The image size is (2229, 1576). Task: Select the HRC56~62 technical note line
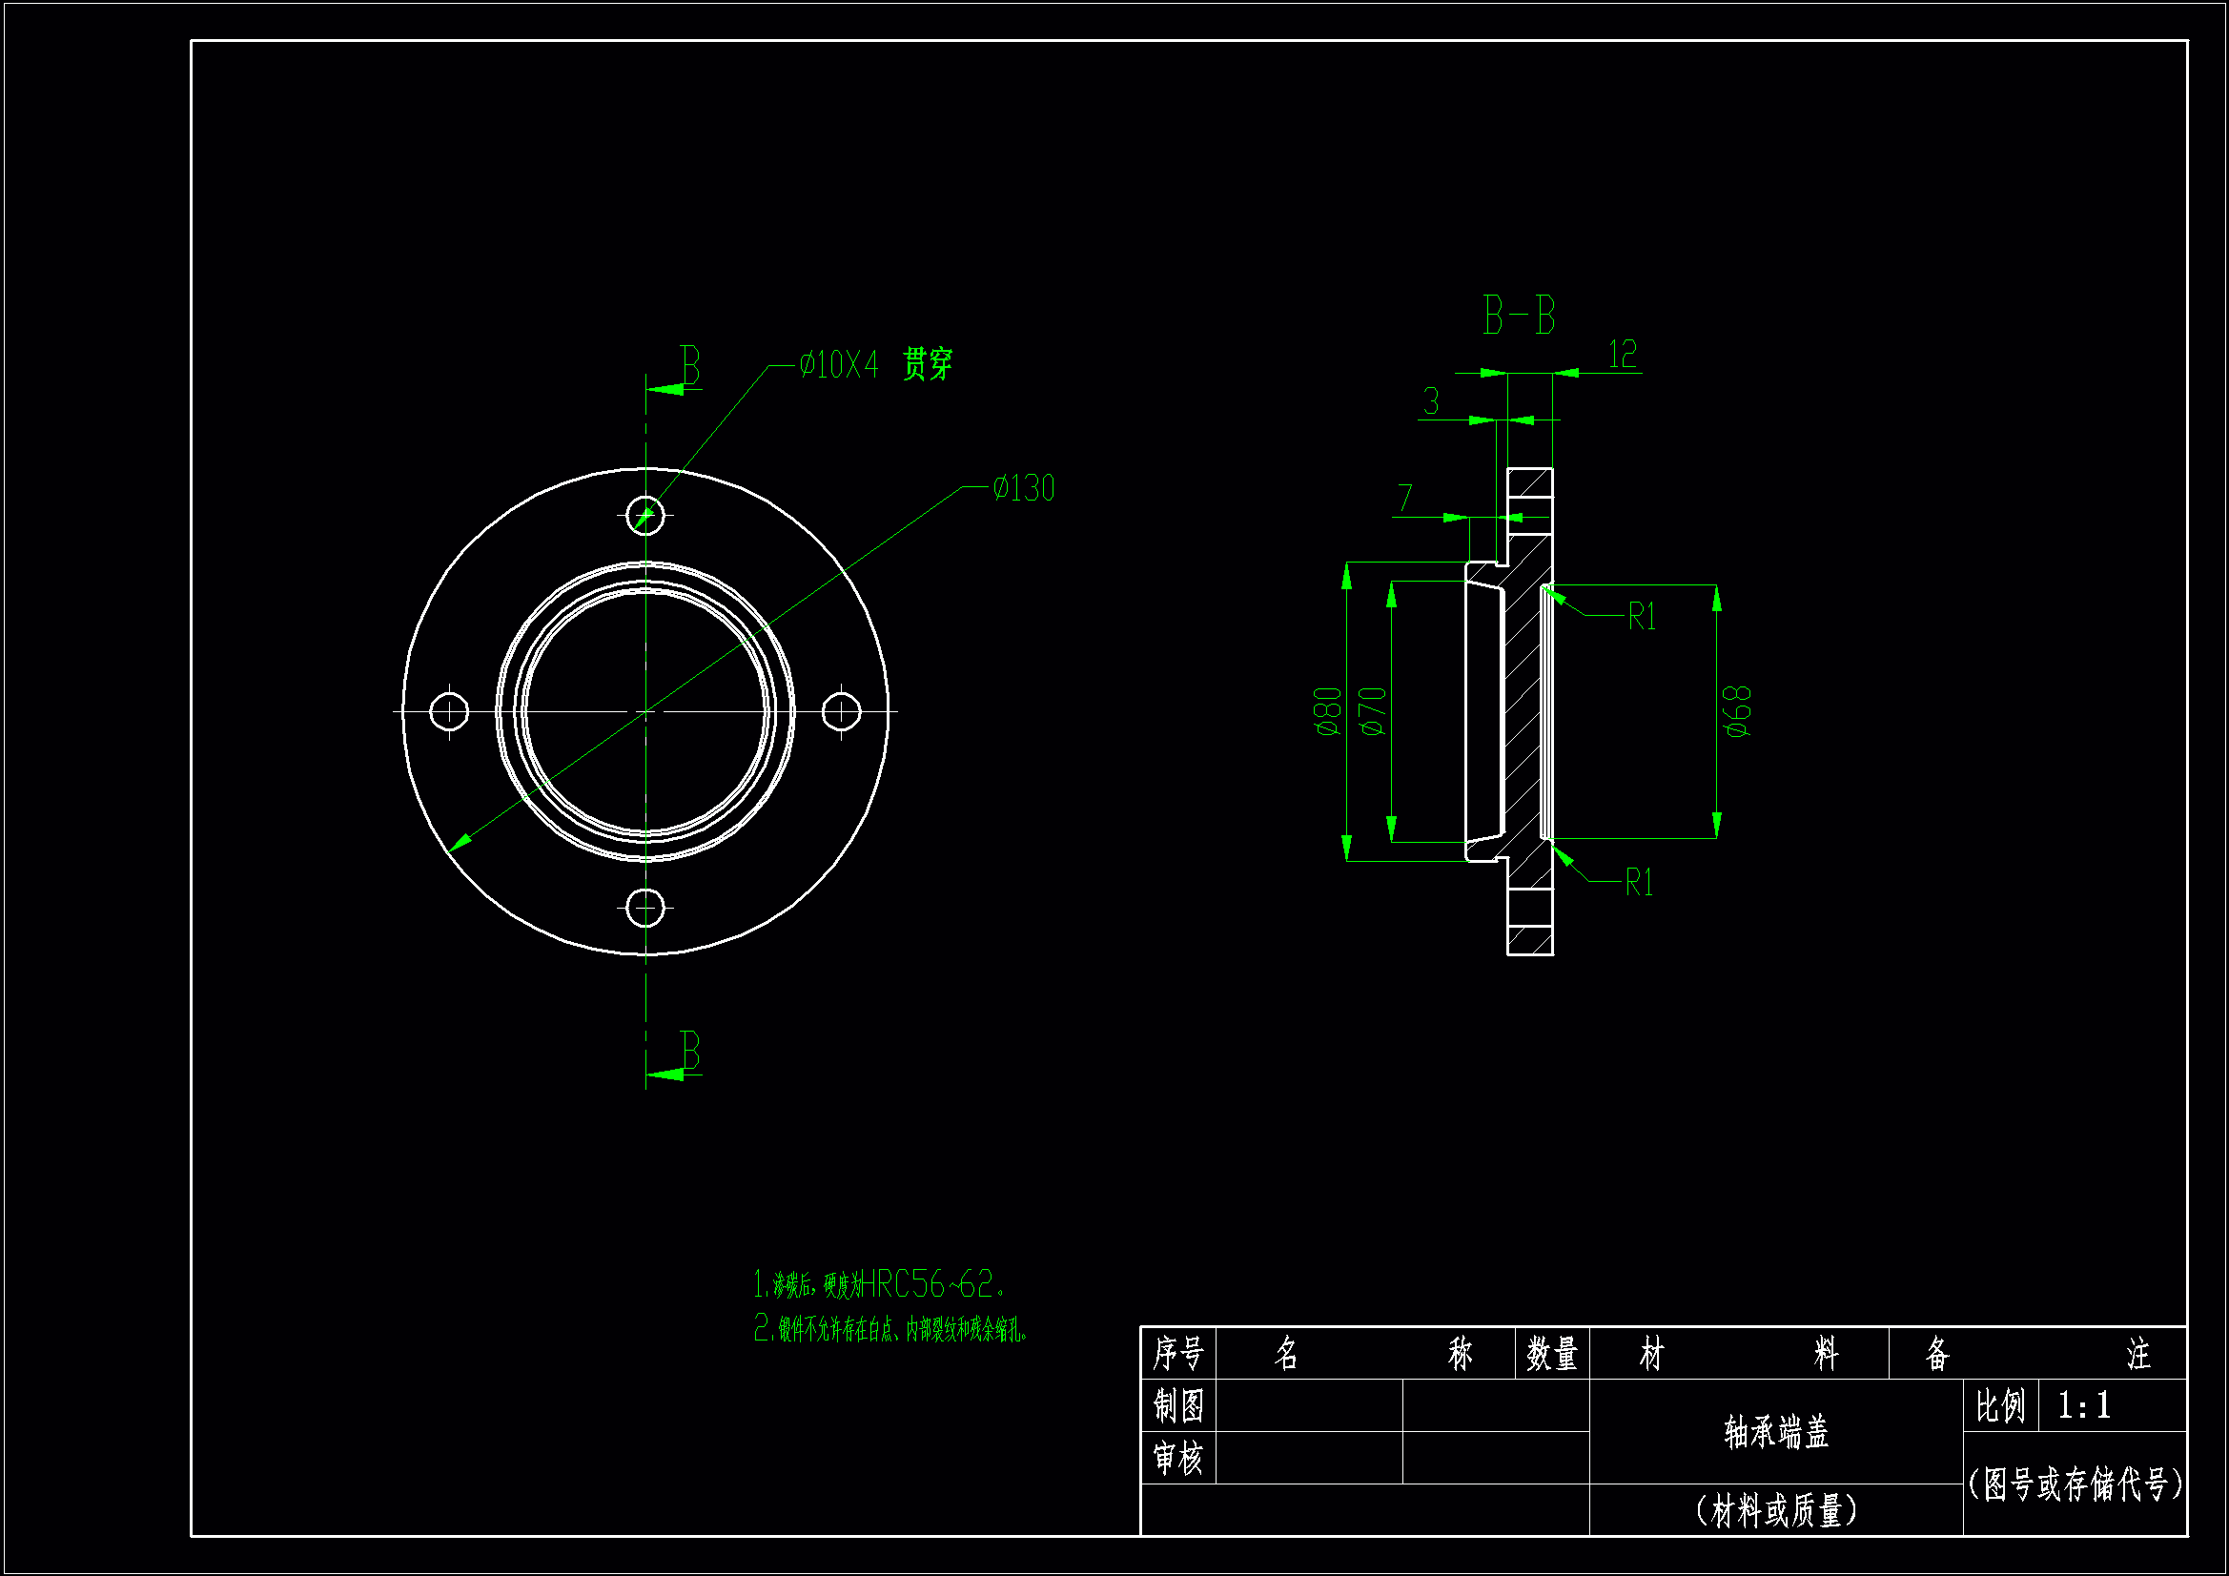point(880,1284)
